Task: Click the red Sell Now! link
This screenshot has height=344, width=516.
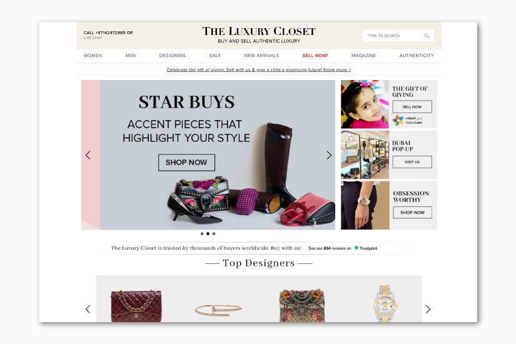Action: 315,55
